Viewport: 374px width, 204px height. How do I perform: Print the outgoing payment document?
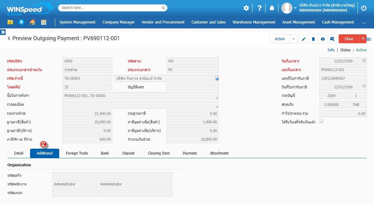tap(323, 39)
